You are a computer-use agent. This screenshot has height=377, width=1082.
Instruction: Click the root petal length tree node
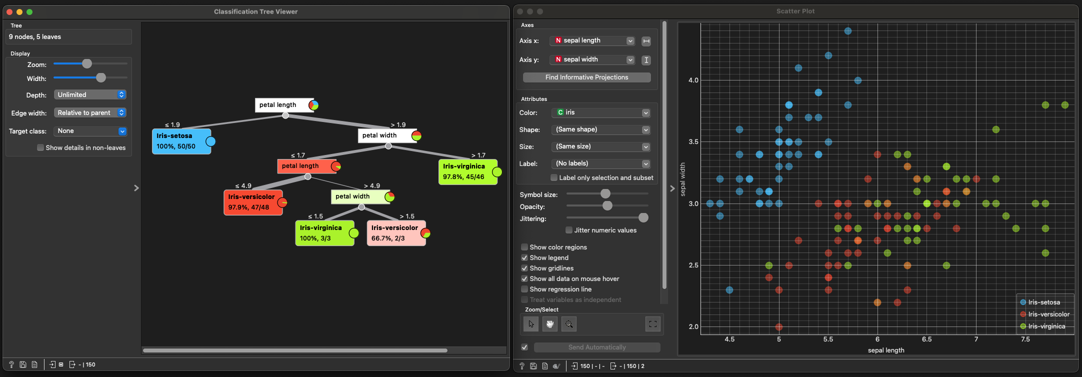(x=283, y=105)
